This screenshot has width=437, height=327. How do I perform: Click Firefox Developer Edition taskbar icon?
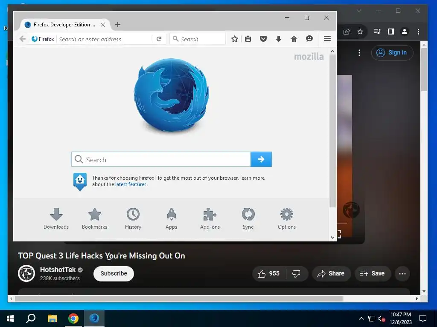coord(94,318)
